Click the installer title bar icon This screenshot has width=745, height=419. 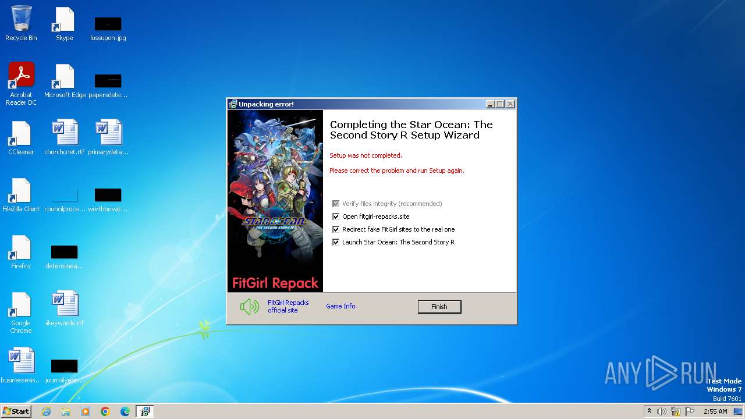click(x=233, y=104)
